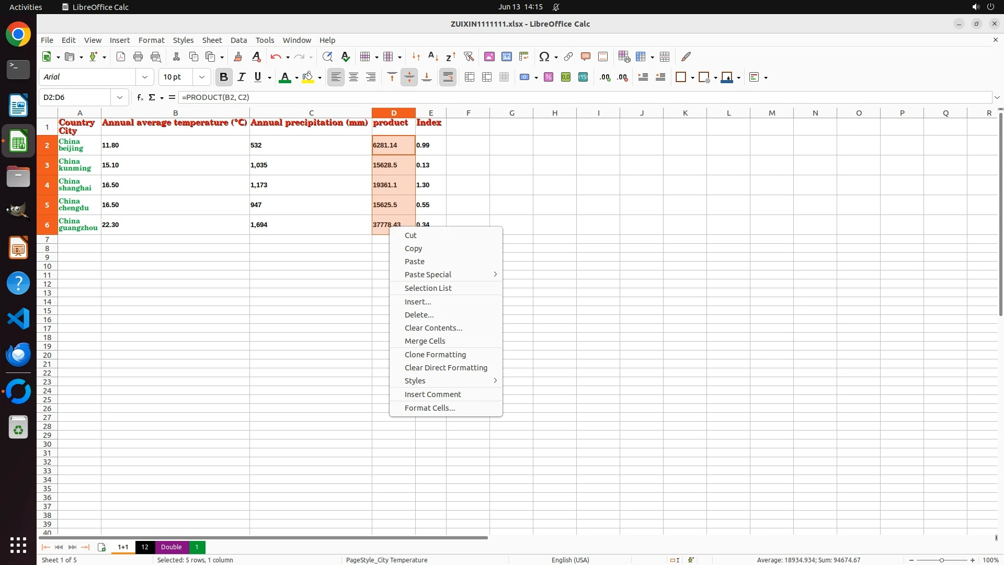Screen dimensions: 1004x565
Task: Click the Merge and Center Cells icon
Action: tap(470, 77)
